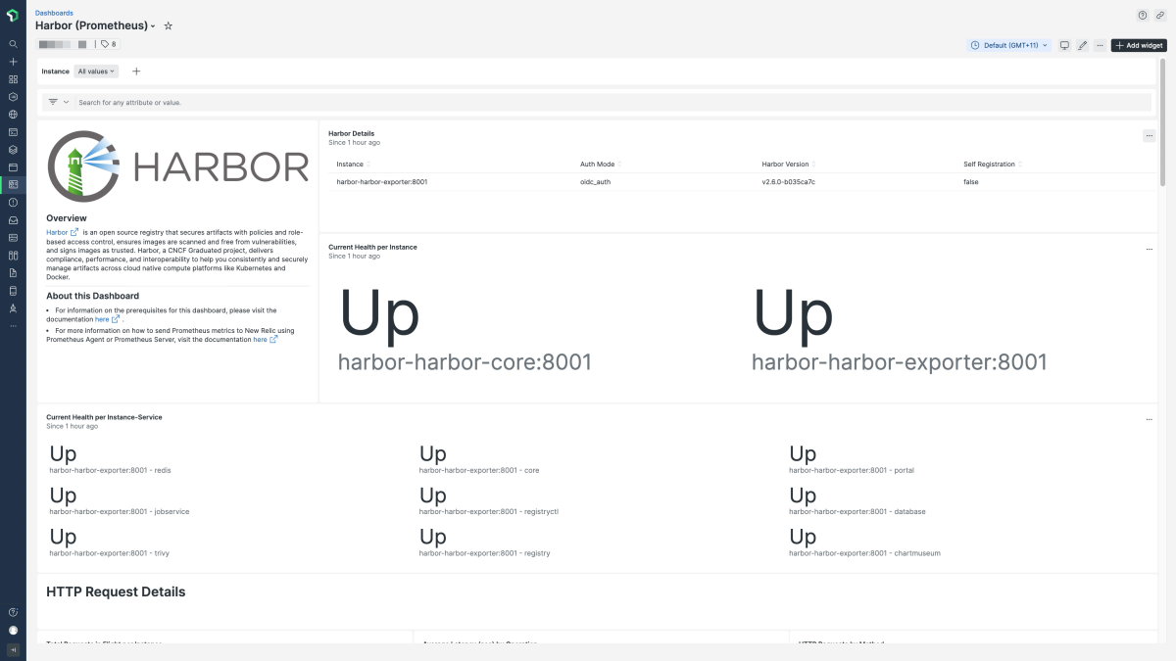Click the oidc_auth cell
The width and height of the screenshot is (1176, 661).
pyautogui.click(x=595, y=182)
